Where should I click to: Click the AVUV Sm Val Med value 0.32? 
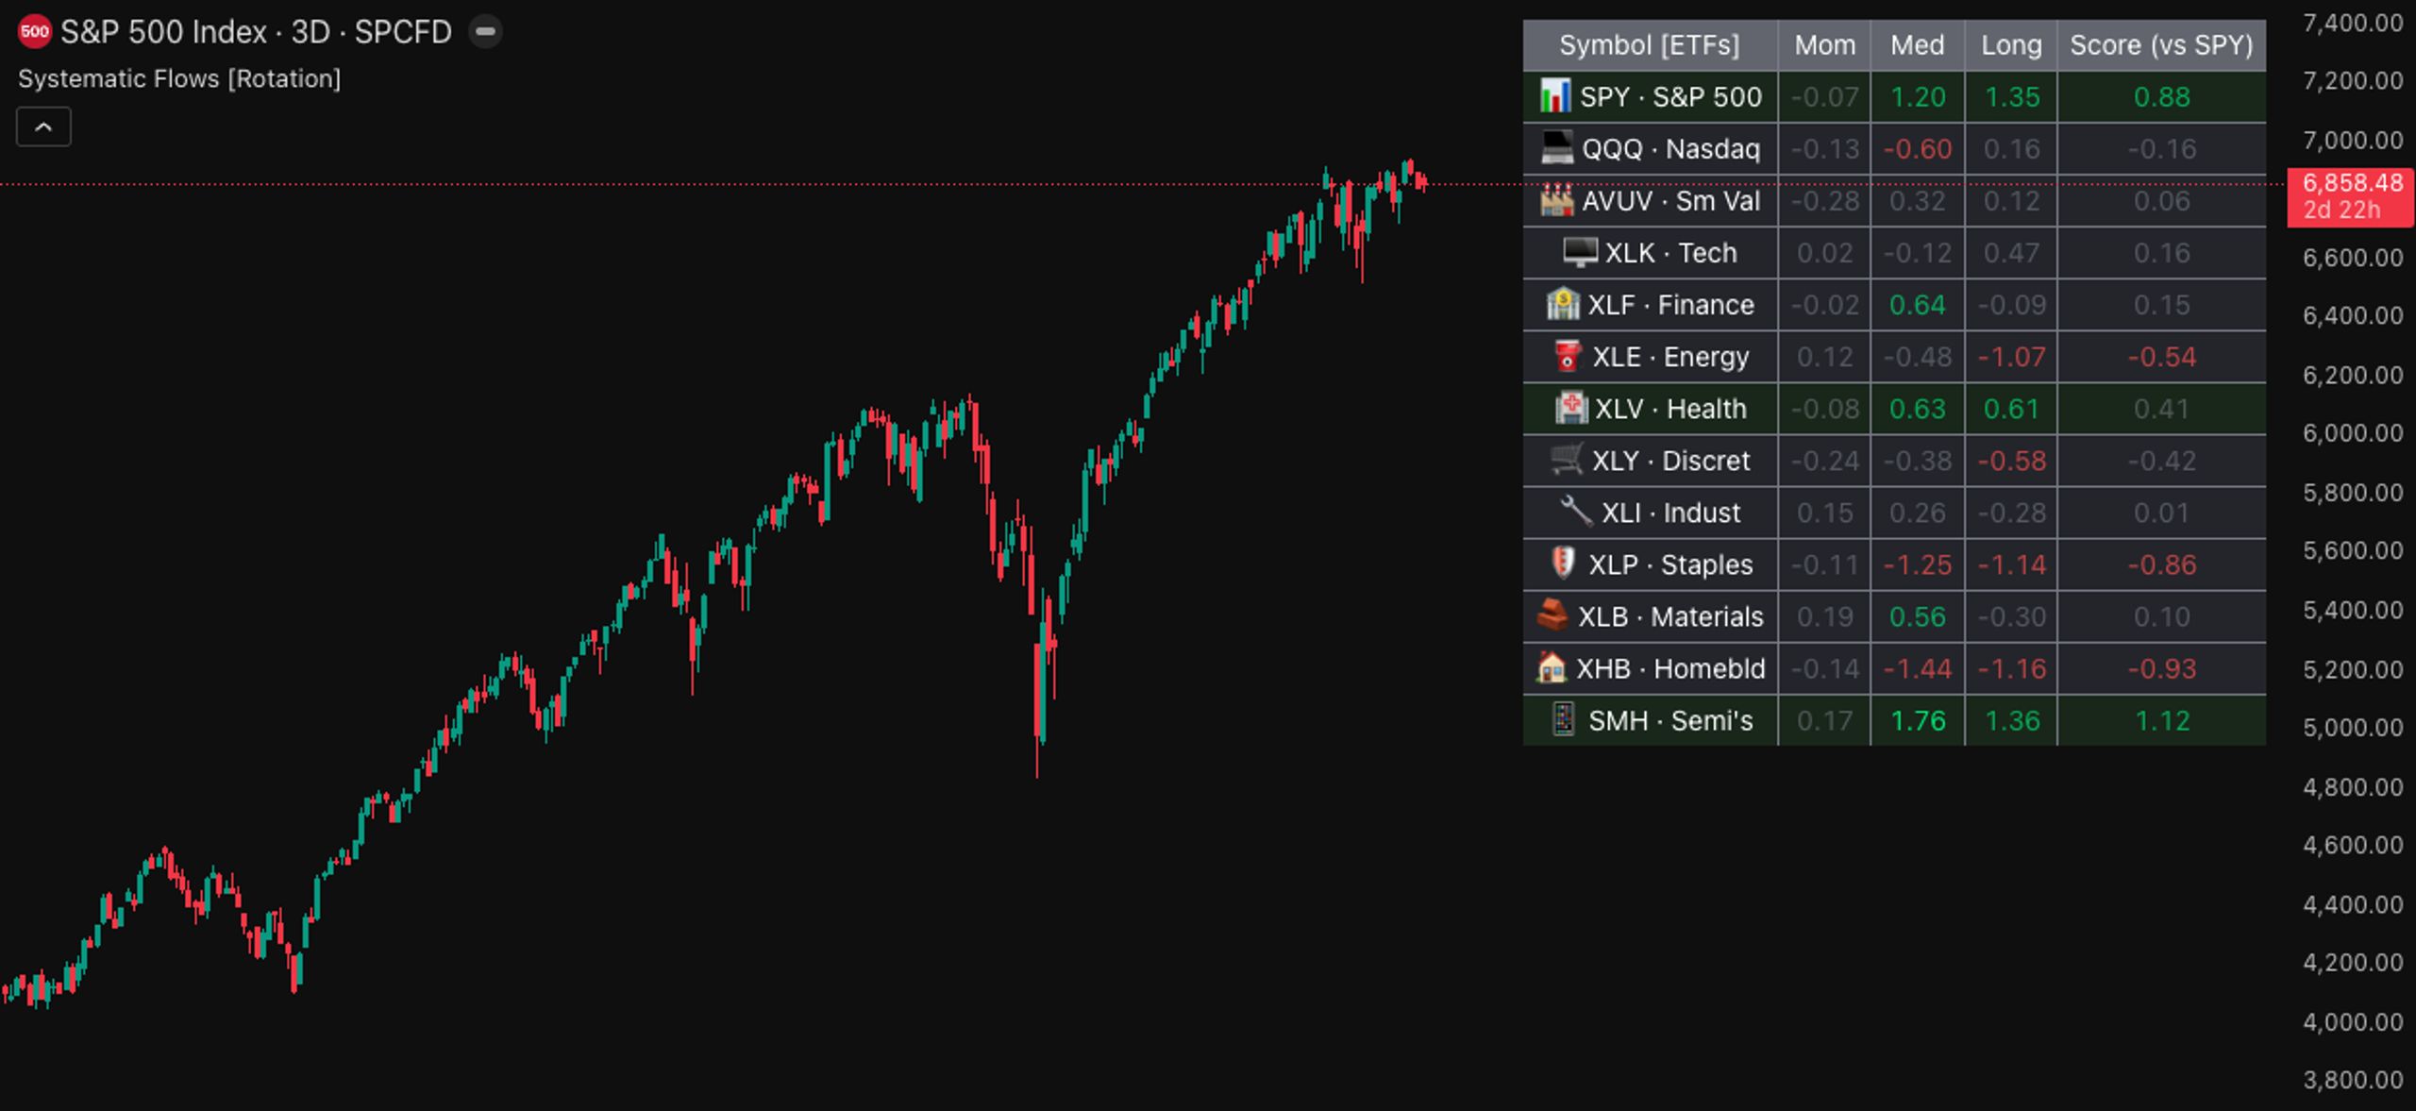[1918, 202]
